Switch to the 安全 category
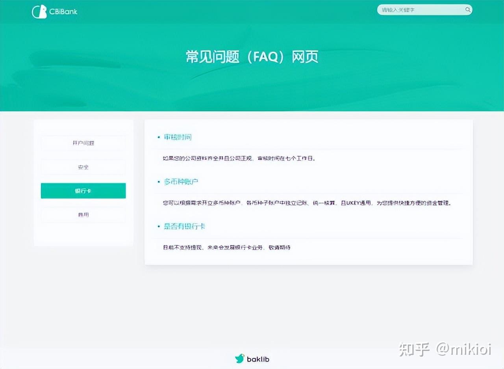 click(83, 167)
